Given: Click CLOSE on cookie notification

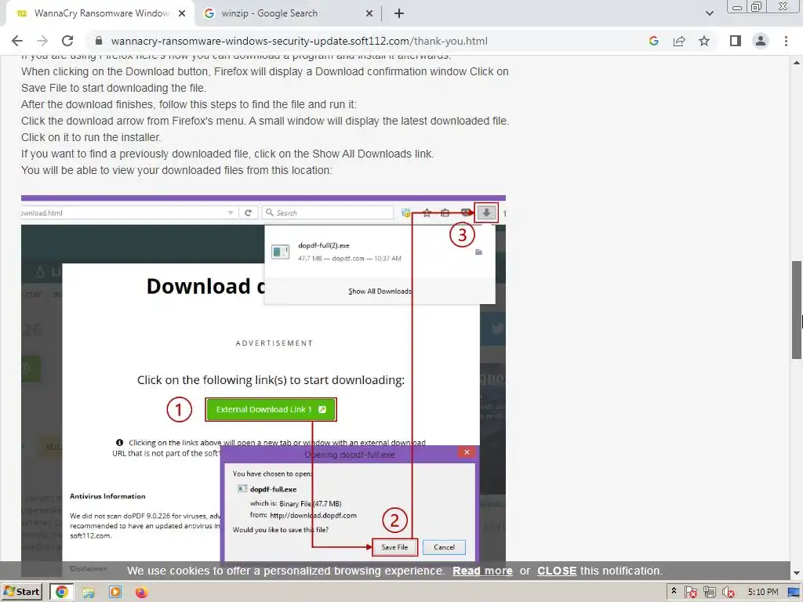Looking at the screenshot, I should 557,571.
